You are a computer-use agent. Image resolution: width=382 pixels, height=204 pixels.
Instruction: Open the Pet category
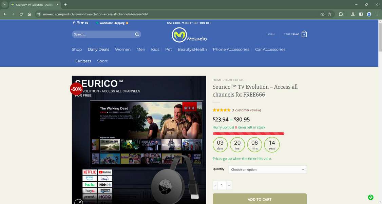click(x=169, y=49)
